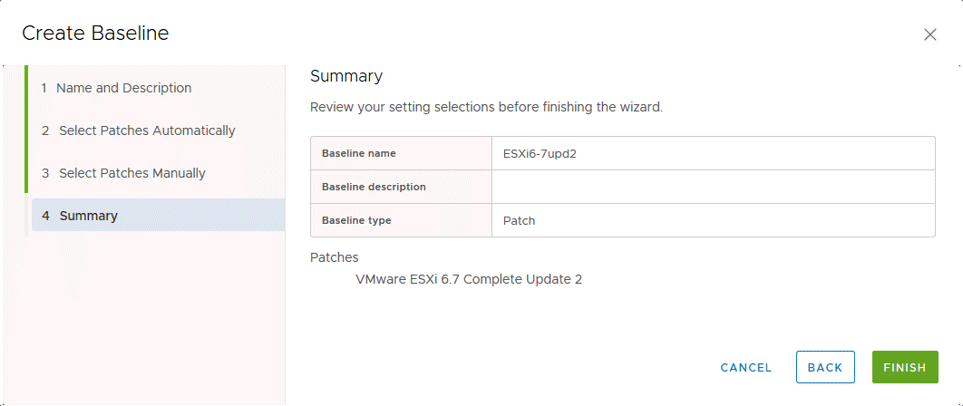Select the Summary wizard step
Image resolution: width=963 pixels, height=406 pixels.
(x=88, y=216)
